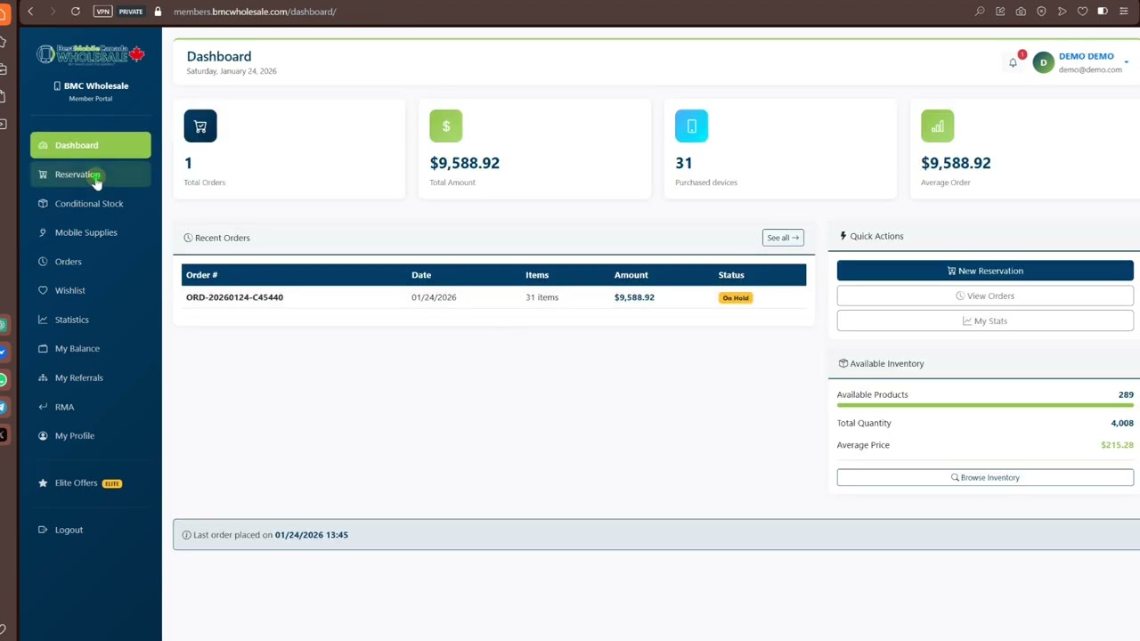Click the Available Inventory box heading
This screenshot has width=1140, height=641.
coord(882,363)
